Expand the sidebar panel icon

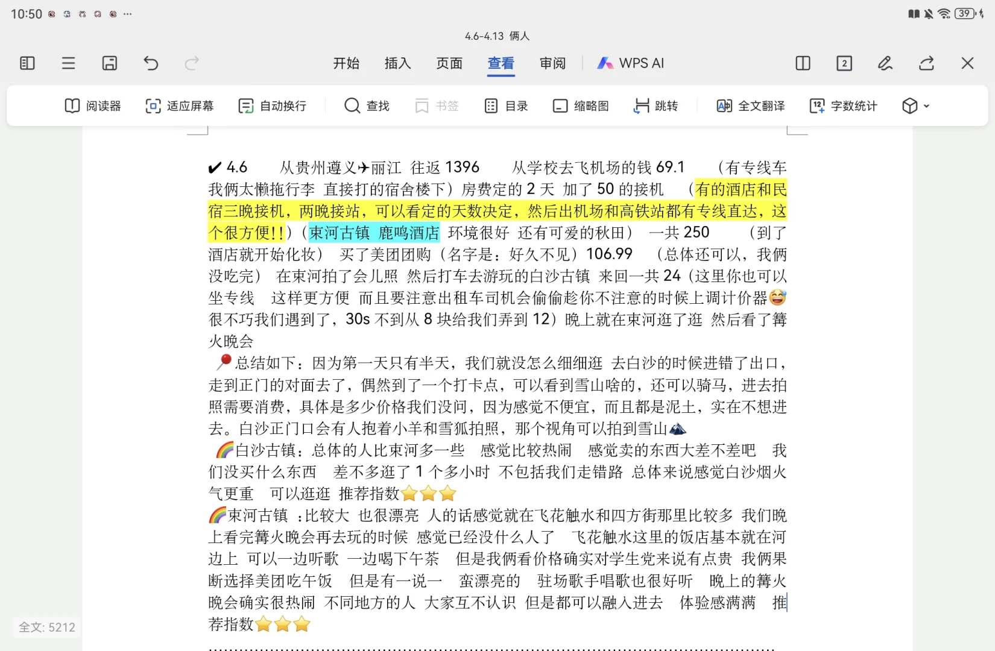click(x=27, y=63)
